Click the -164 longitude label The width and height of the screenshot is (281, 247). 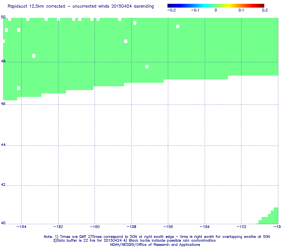(x=21, y=227)
